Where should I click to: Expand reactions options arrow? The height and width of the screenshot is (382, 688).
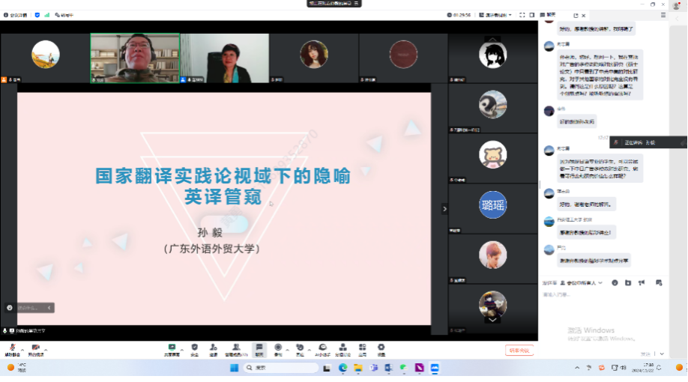(x=309, y=350)
